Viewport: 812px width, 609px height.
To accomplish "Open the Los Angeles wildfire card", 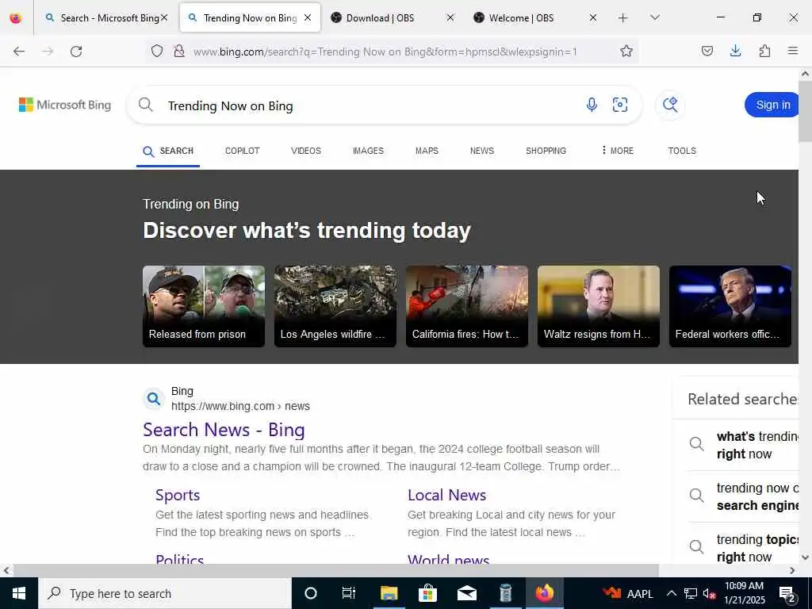I will (x=335, y=306).
